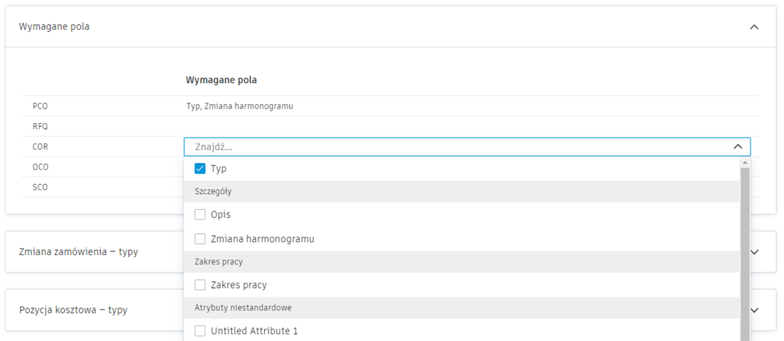Select the Untitled Attribute 1 checkbox

tap(200, 331)
